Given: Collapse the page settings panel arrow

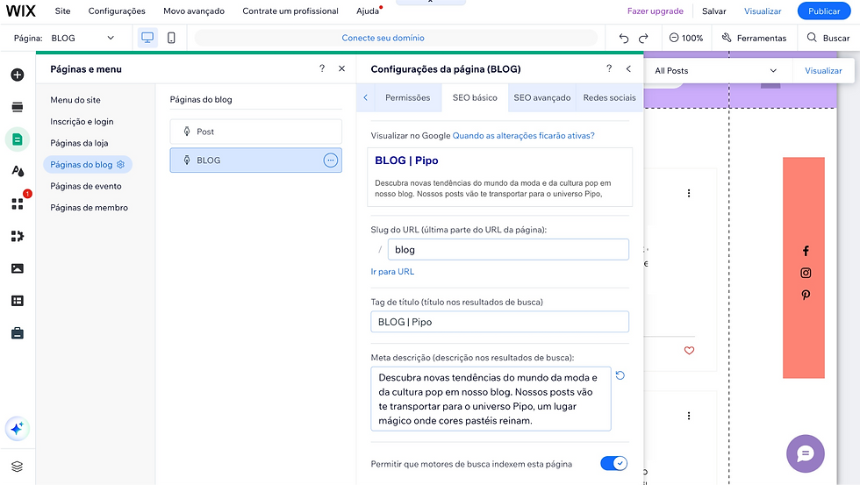Looking at the screenshot, I should click(628, 68).
